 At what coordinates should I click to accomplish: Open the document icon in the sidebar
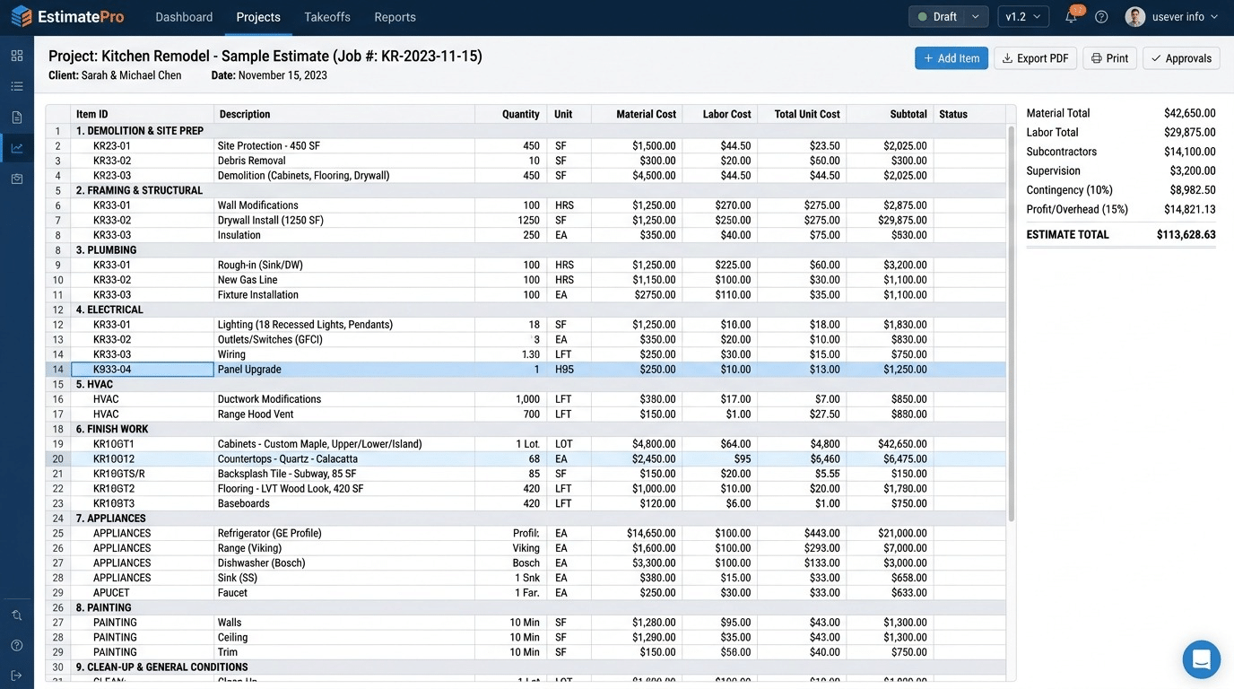17,118
